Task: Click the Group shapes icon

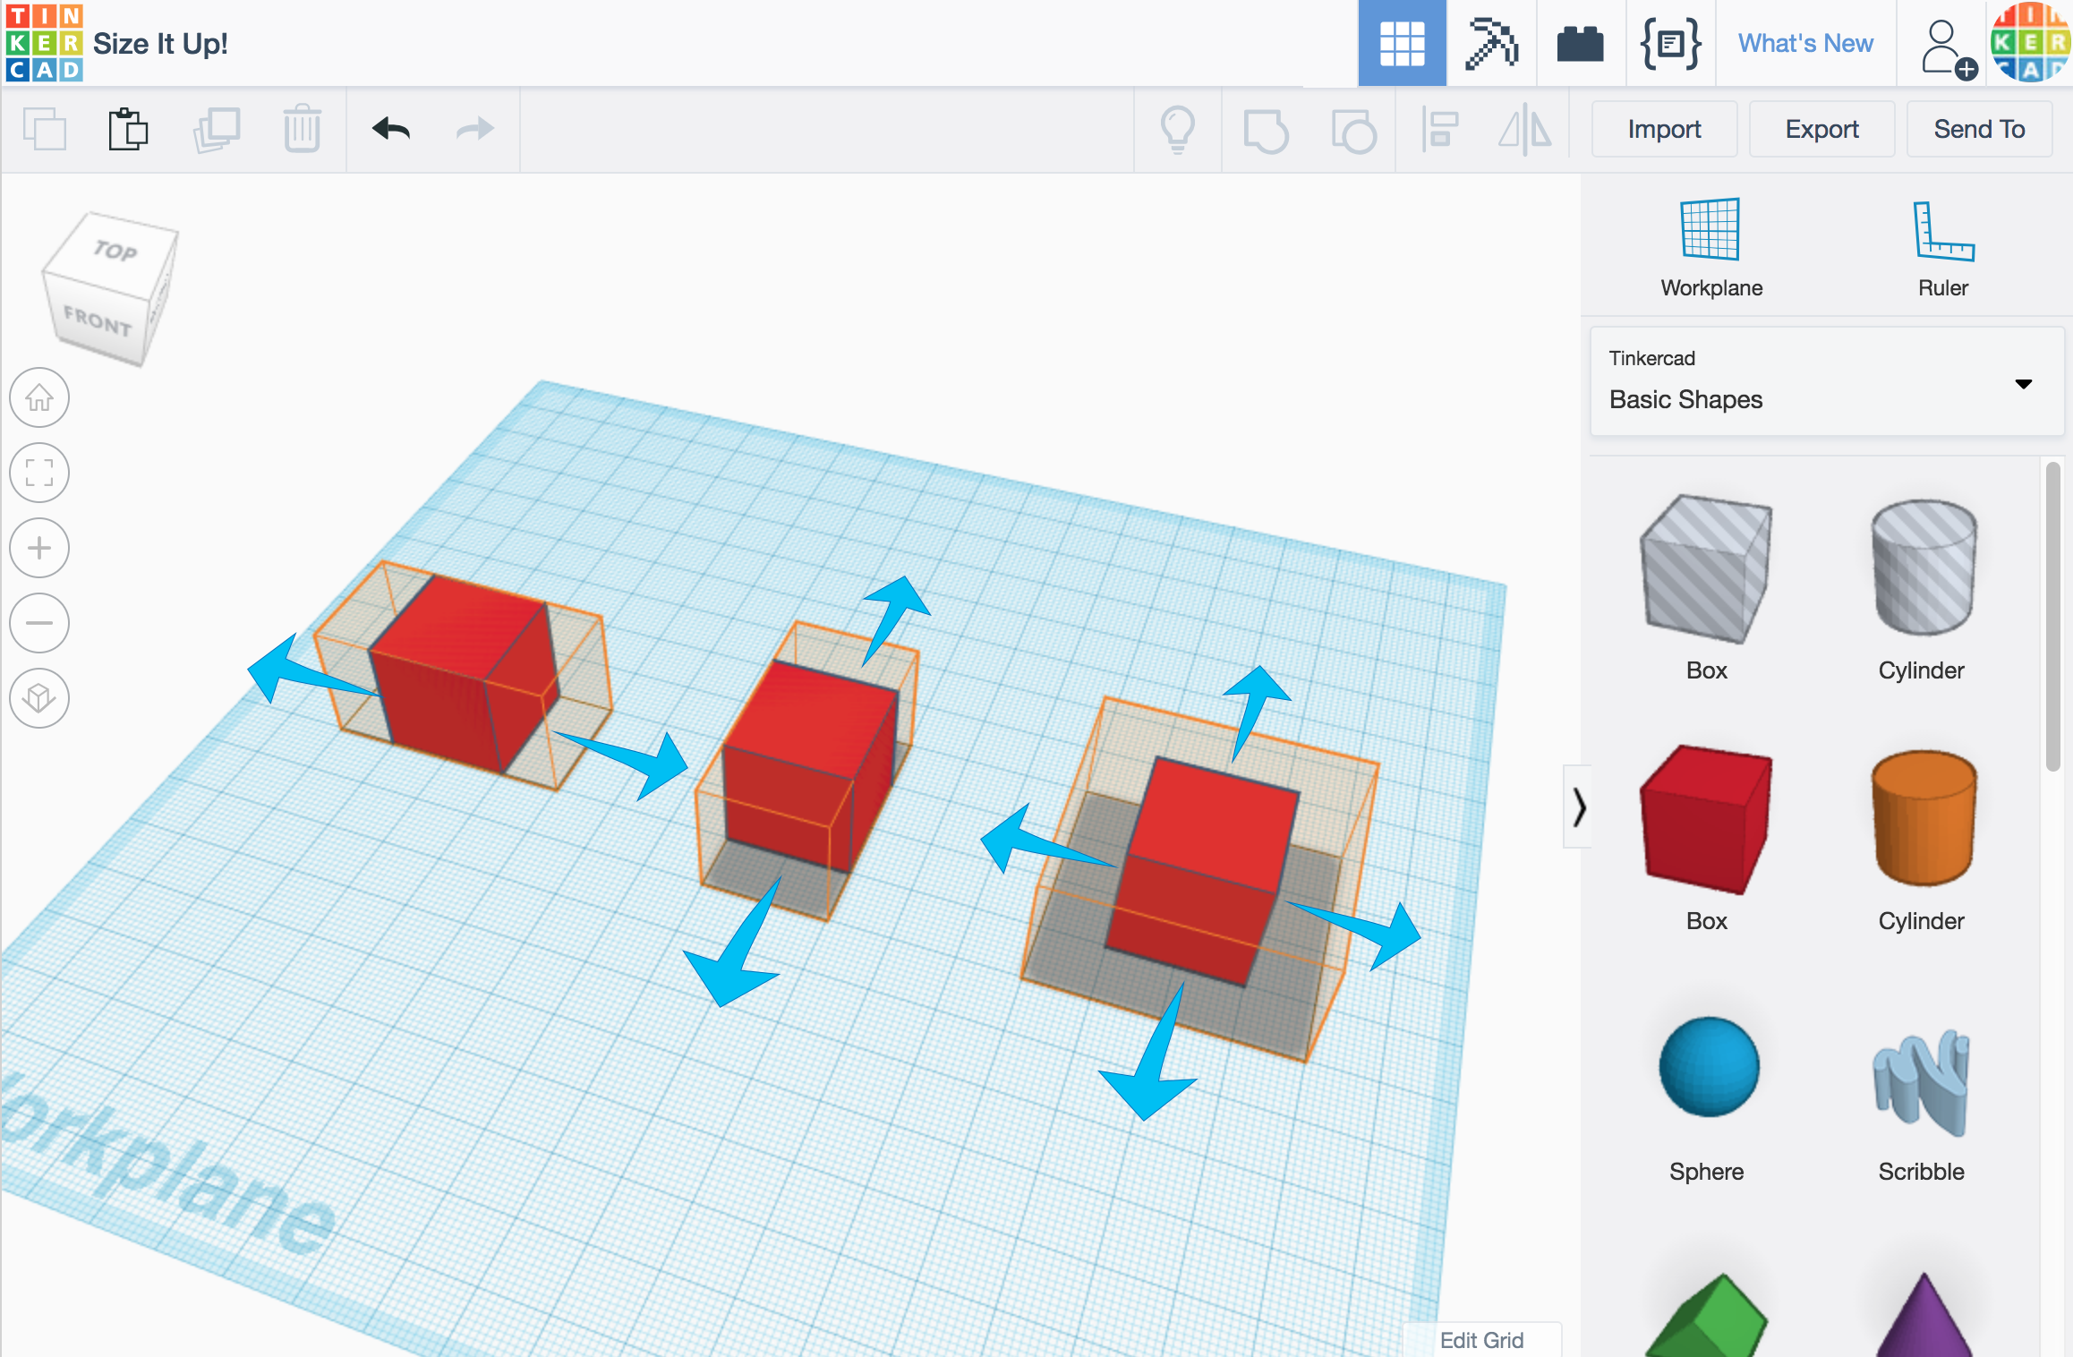Action: point(1266,131)
